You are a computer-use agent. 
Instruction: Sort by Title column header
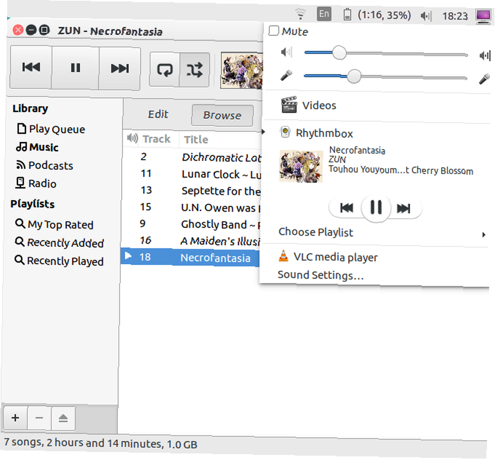196,139
